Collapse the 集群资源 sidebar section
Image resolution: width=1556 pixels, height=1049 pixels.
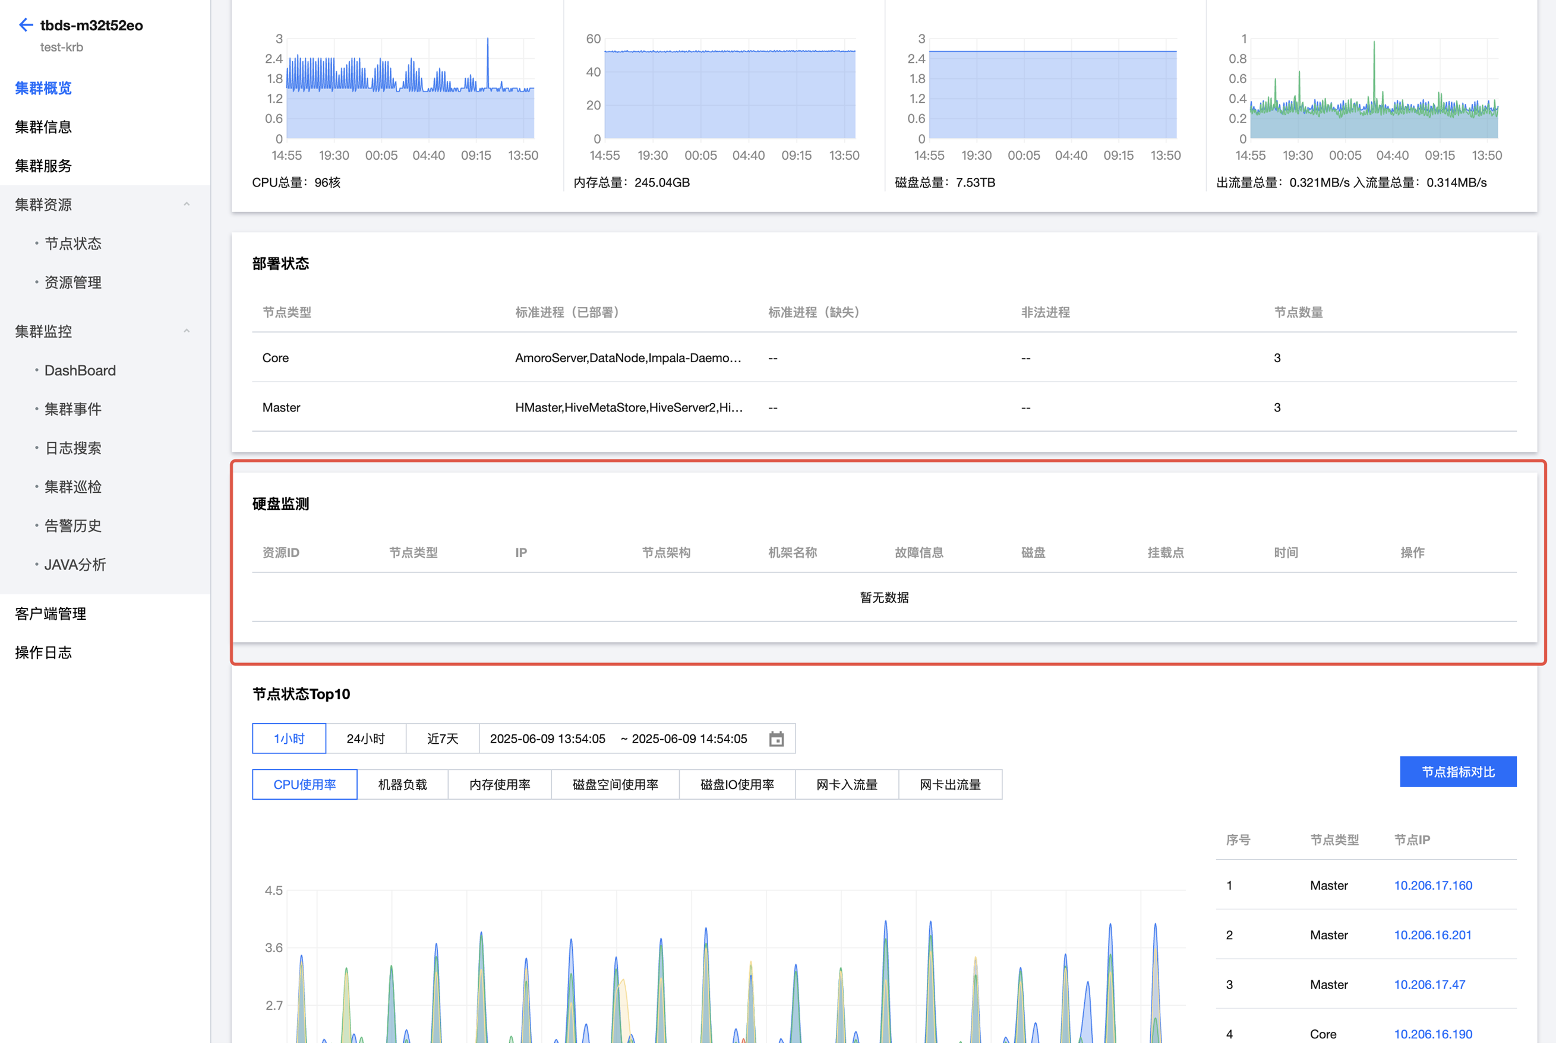tap(187, 205)
